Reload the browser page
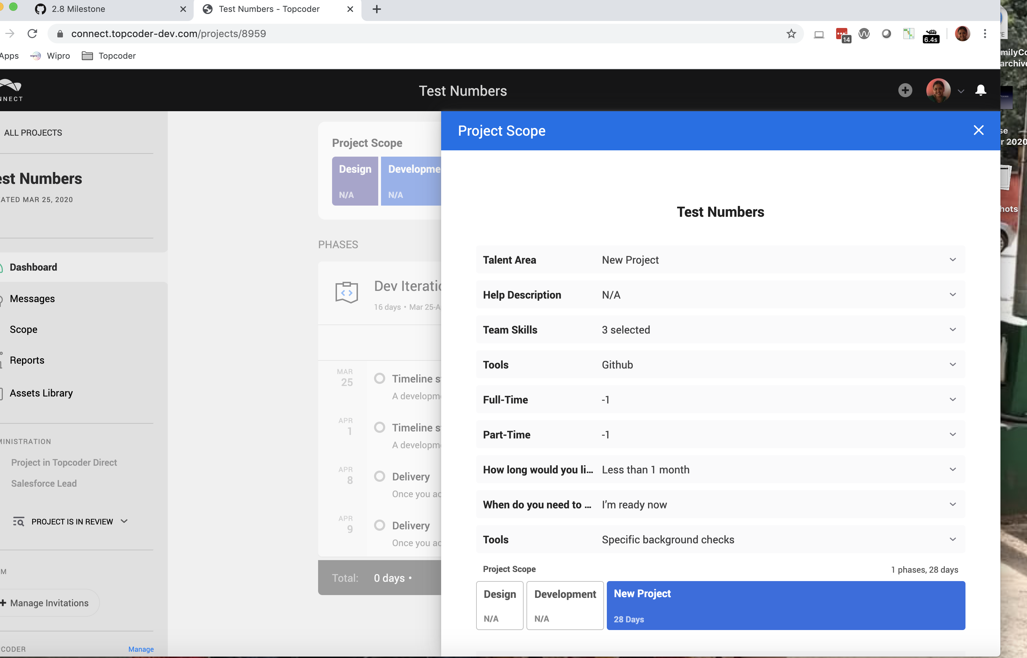Image resolution: width=1027 pixels, height=658 pixels. tap(32, 34)
